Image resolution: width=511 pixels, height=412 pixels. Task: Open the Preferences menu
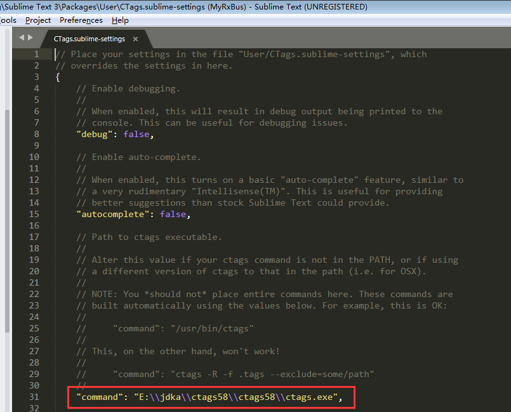(x=81, y=20)
